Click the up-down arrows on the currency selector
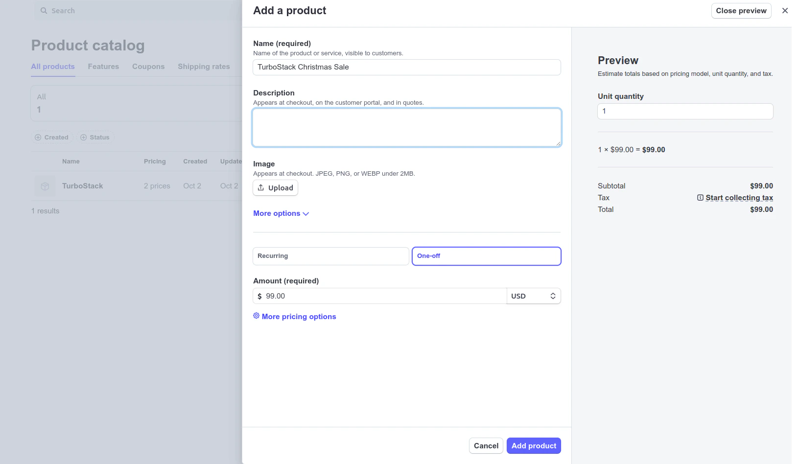 click(x=553, y=296)
